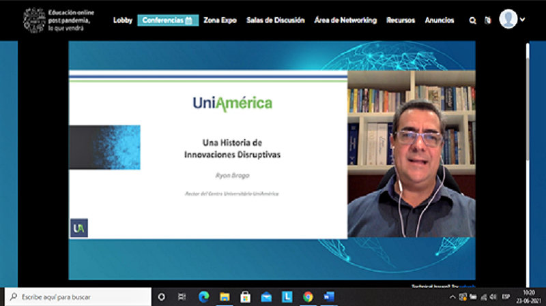546x306 pixels.
Task: Open the Recursos section
Action: click(401, 20)
